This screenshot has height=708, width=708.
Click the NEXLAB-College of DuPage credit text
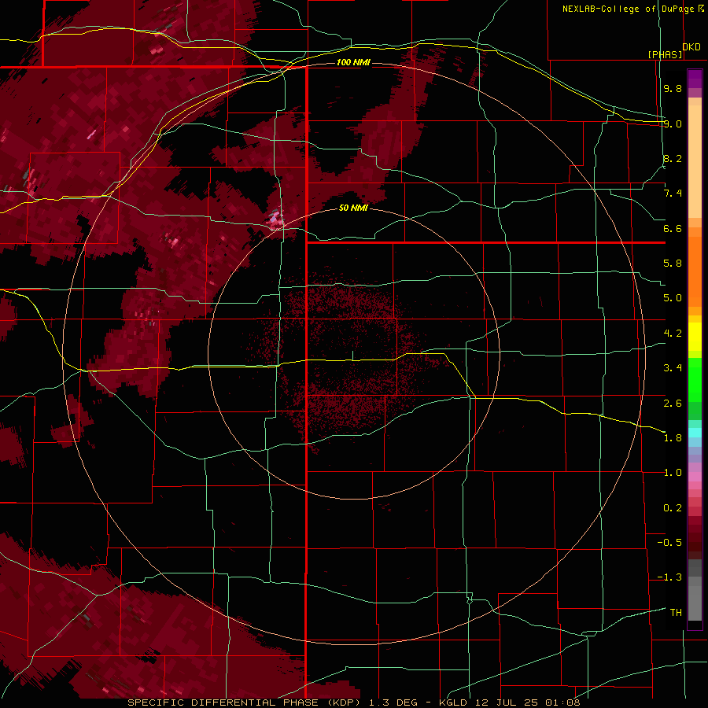(628, 9)
